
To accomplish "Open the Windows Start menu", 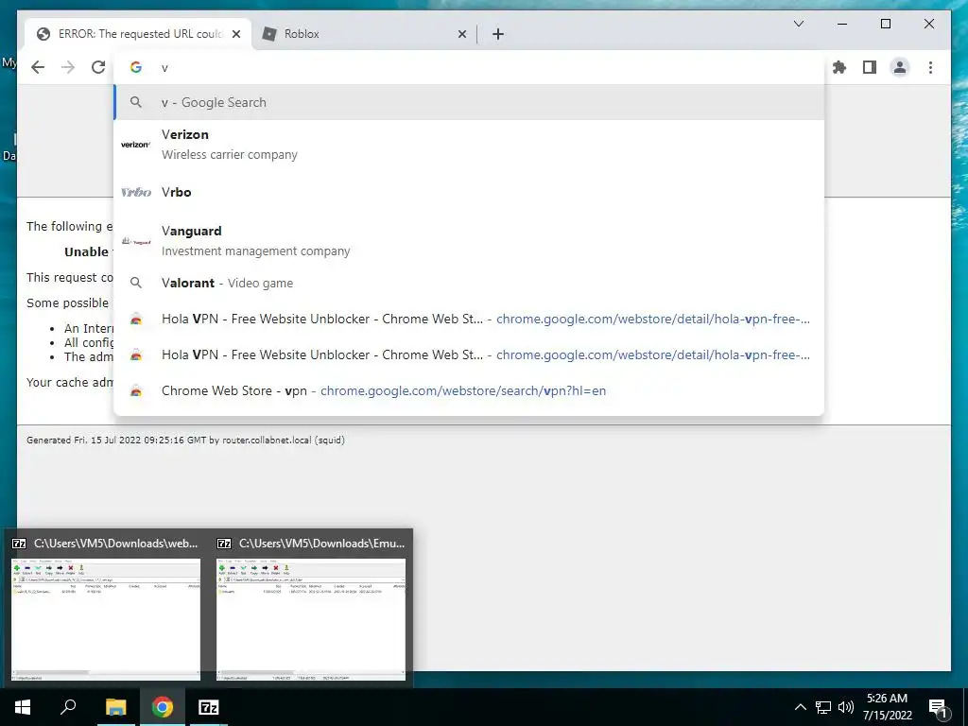I will click(23, 707).
